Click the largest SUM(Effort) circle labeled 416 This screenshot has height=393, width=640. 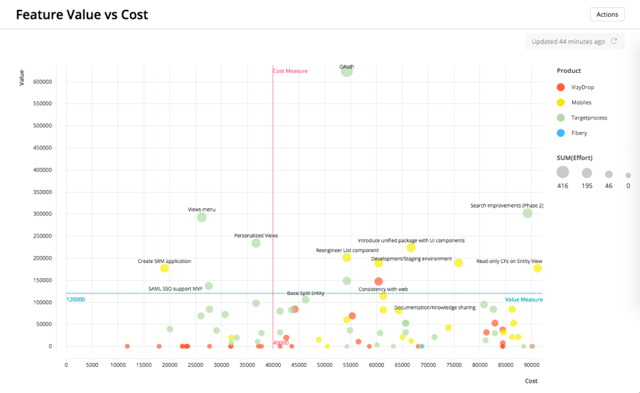pos(562,172)
